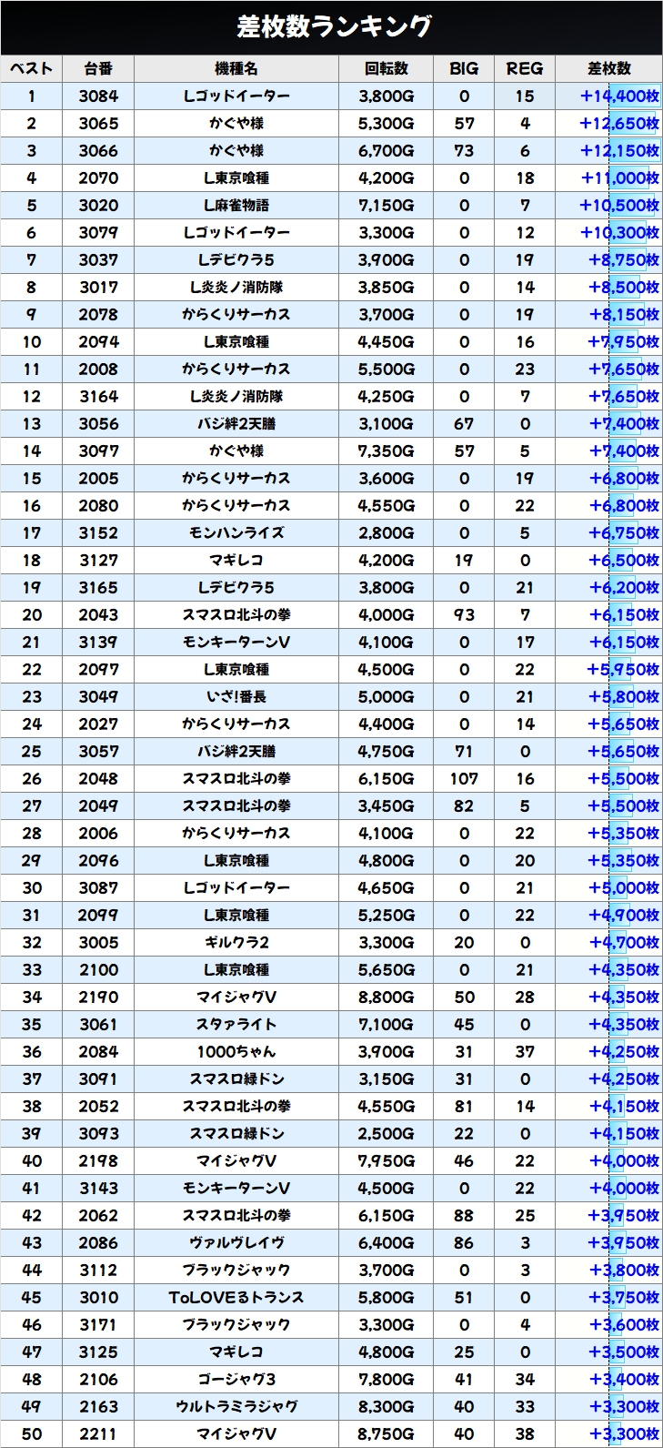Image resolution: width=663 pixels, height=1448 pixels.
Task: Select the ヴァルヴレイヴ machine name
Action: click(236, 1242)
